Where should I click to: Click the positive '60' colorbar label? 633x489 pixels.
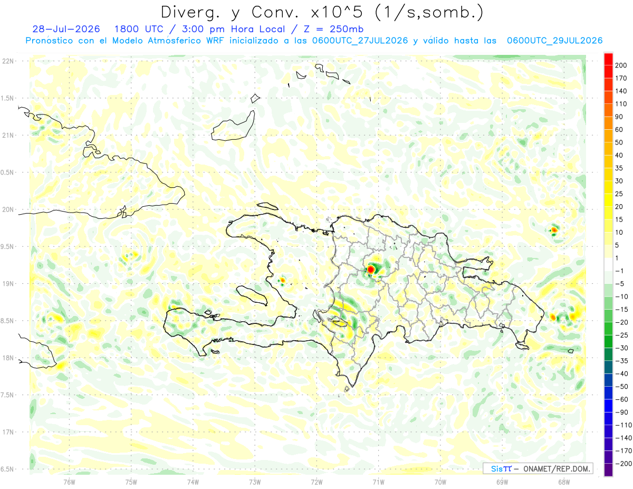coord(620,130)
